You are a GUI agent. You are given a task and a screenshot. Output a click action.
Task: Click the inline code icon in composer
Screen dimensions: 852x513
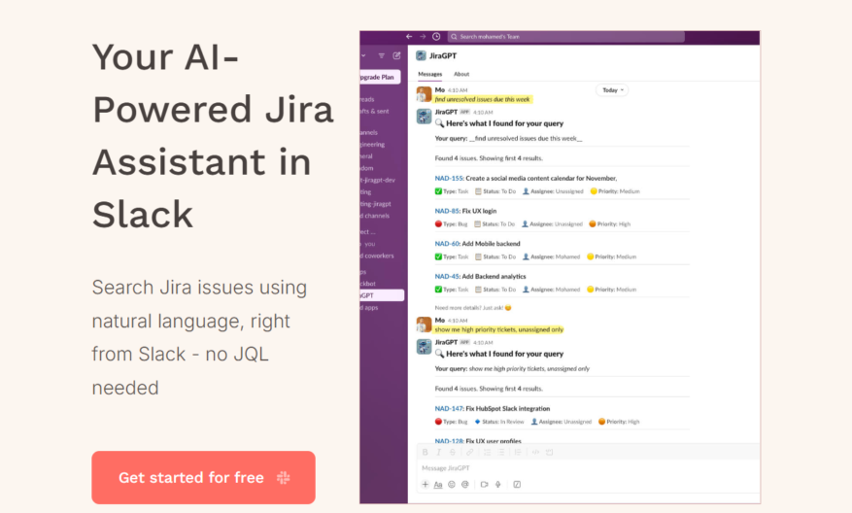point(535,452)
